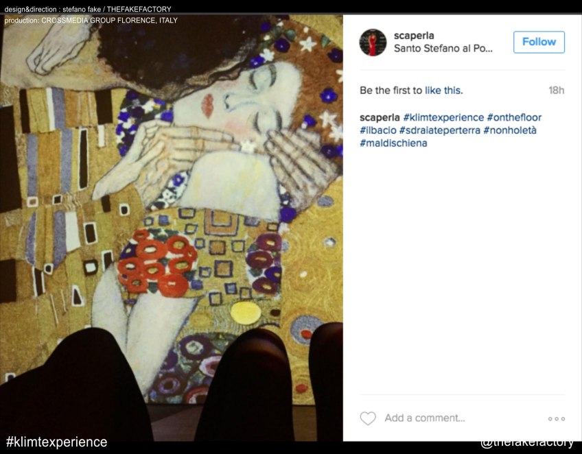Image resolution: width=582 pixels, height=454 pixels.
Task: Click the scaperla username in the caption
Action: pyautogui.click(x=380, y=117)
